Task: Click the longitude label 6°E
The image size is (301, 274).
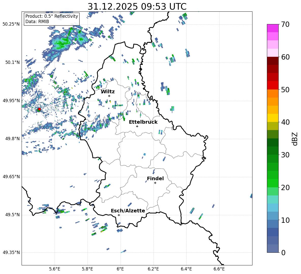Action: point(120,269)
